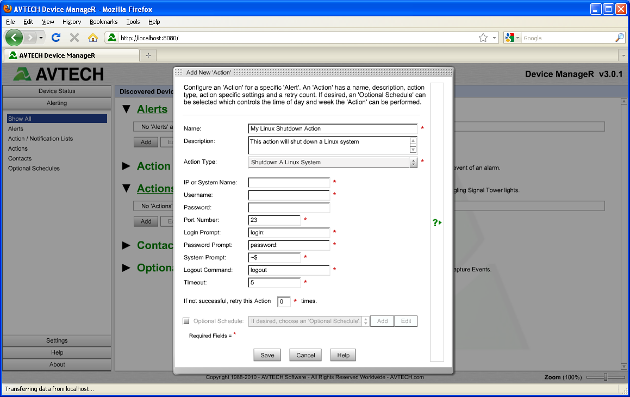Image resolution: width=630 pixels, height=397 pixels.
Task: Open the Alerting sidebar section
Action: tap(57, 103)
